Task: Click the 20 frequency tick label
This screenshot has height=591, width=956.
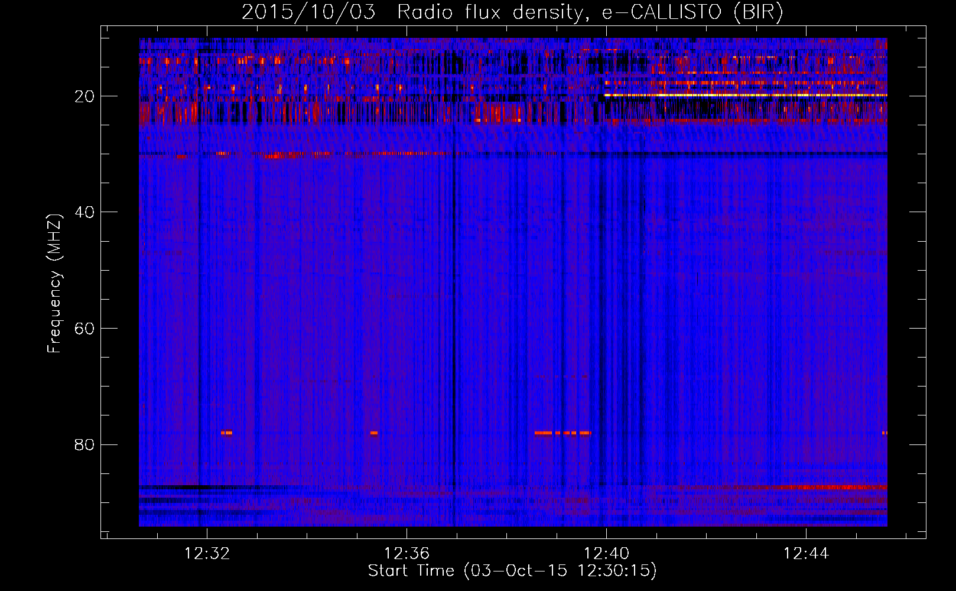Action: [85, 96]
